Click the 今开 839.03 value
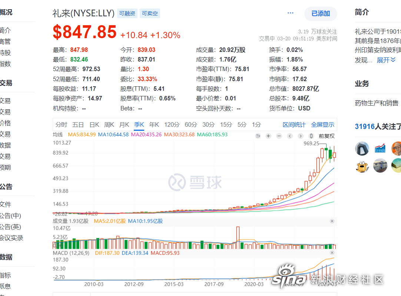 (x=146, y=50)
